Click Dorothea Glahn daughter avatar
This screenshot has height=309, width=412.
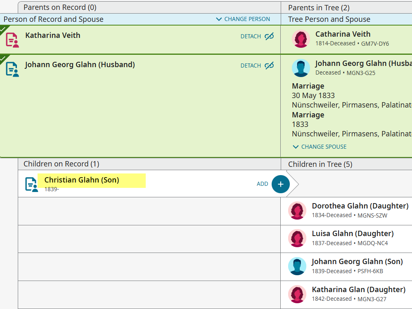pos(297,211)
